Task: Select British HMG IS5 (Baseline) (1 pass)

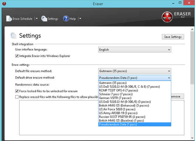Action: tap(135, 121)
